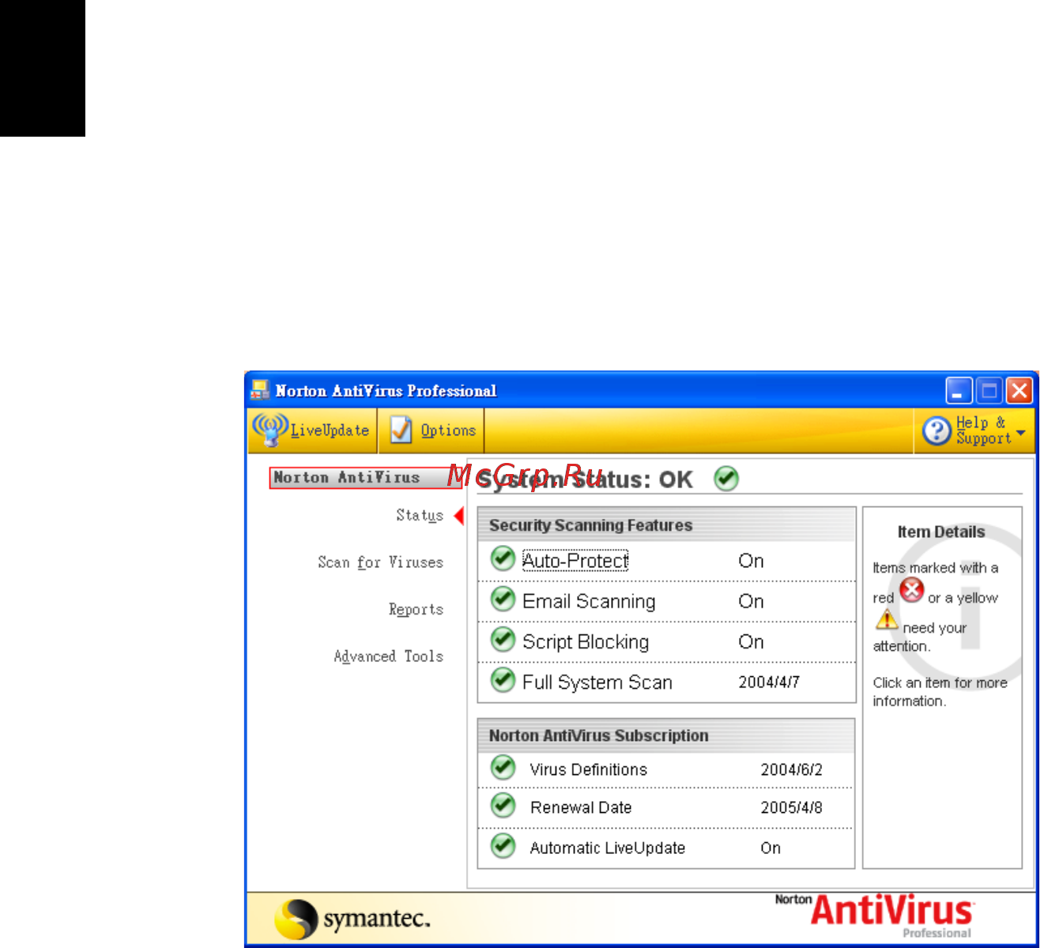Click the Norton AntiVirus title bar app icon
Viewport: 1040px width, 948px height.
[260, 390]
